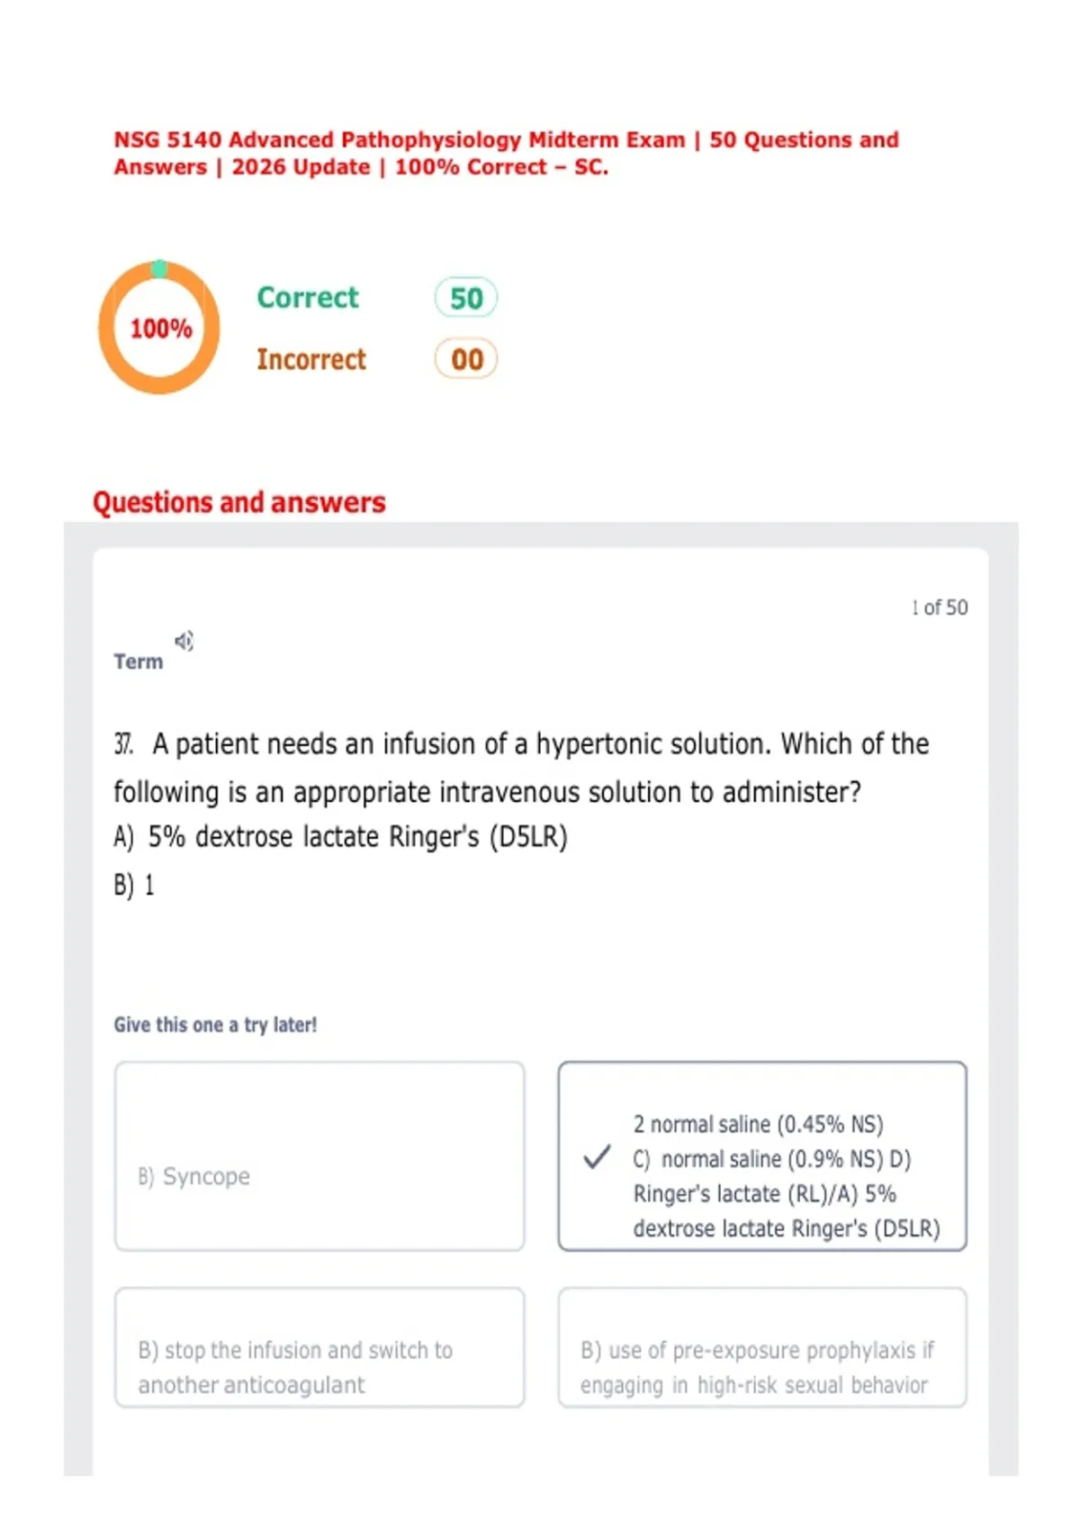Screen dimensions: 1080x1530
Task: Click 'Give this one a try later!' text
Action: (x=215, y=1025)
